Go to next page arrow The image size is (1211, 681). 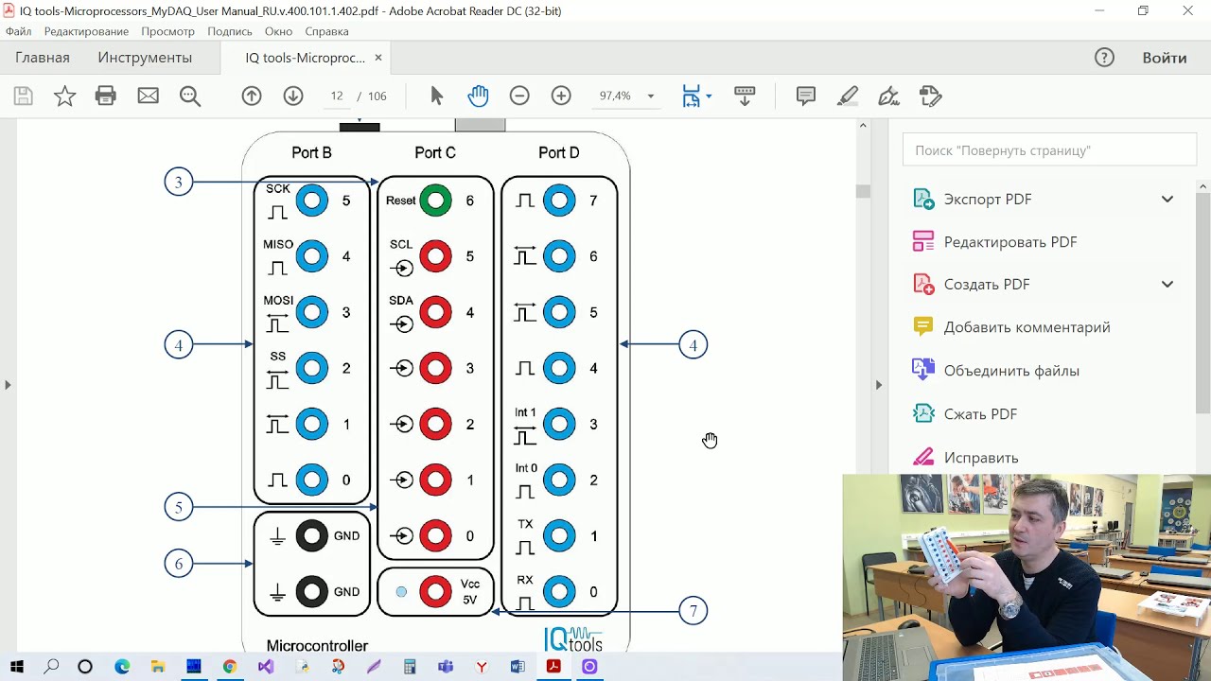(x=293, y=96)
